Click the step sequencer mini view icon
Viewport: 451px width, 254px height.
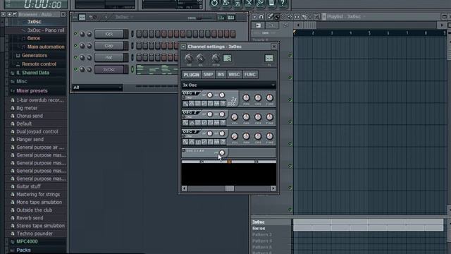(x=82, y=17)
